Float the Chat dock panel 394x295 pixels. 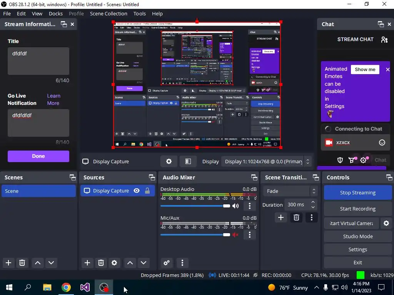381,24
